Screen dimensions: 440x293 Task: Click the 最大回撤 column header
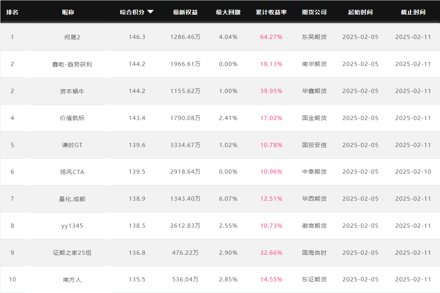(x=228, y=12)
